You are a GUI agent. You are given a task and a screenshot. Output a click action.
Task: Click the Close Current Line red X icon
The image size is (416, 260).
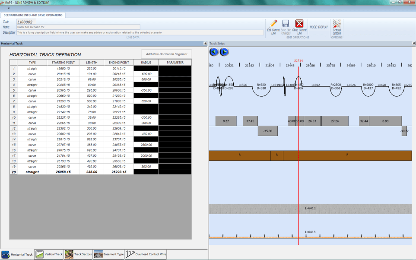(299, 24)
